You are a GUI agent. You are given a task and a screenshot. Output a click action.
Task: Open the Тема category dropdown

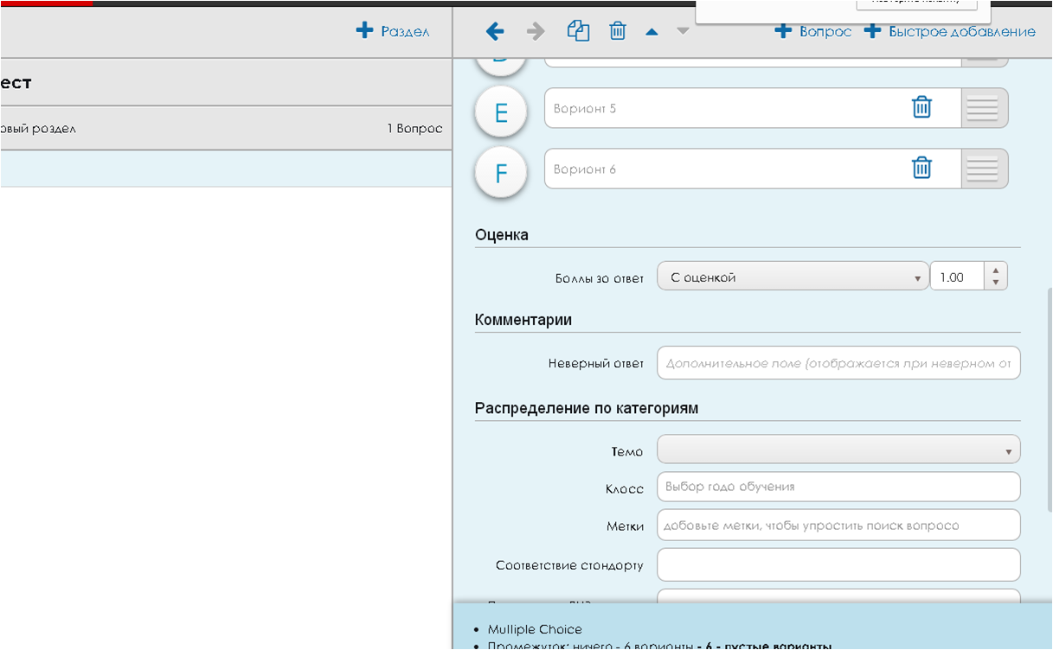837,449
